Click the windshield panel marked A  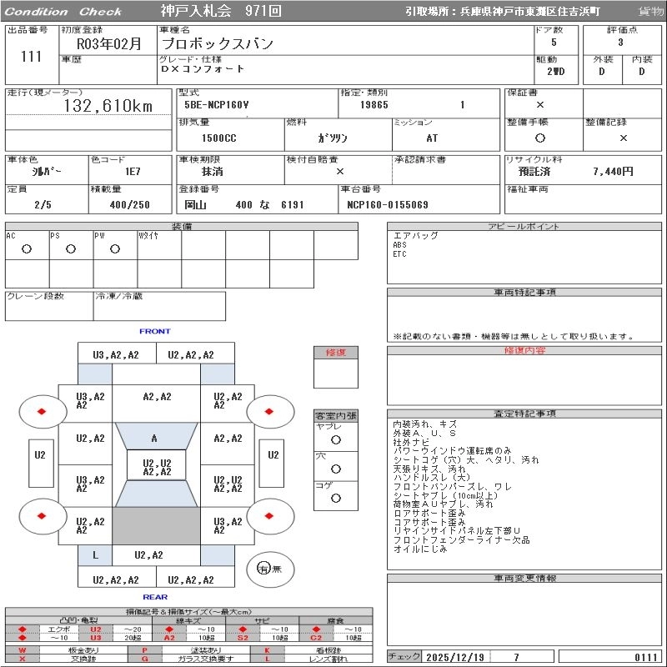point(155,438)
